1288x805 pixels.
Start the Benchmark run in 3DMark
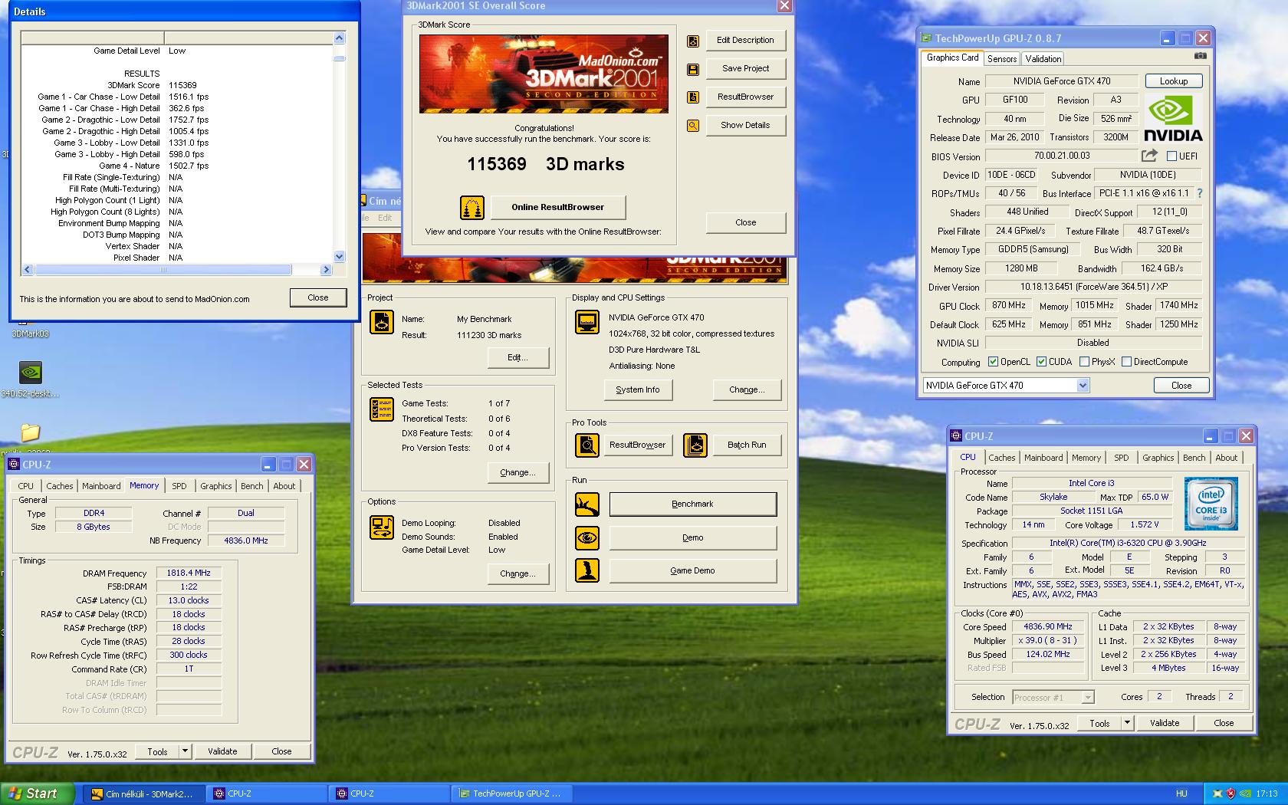click(692, 504)
